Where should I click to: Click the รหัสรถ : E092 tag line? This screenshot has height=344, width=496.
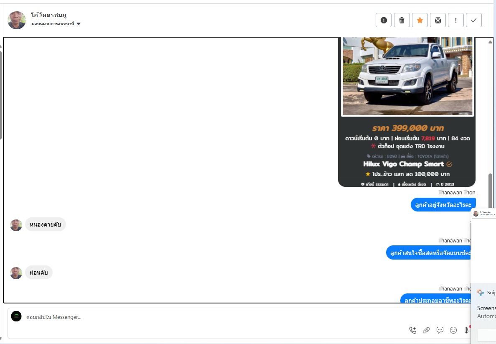coord(407,156)
